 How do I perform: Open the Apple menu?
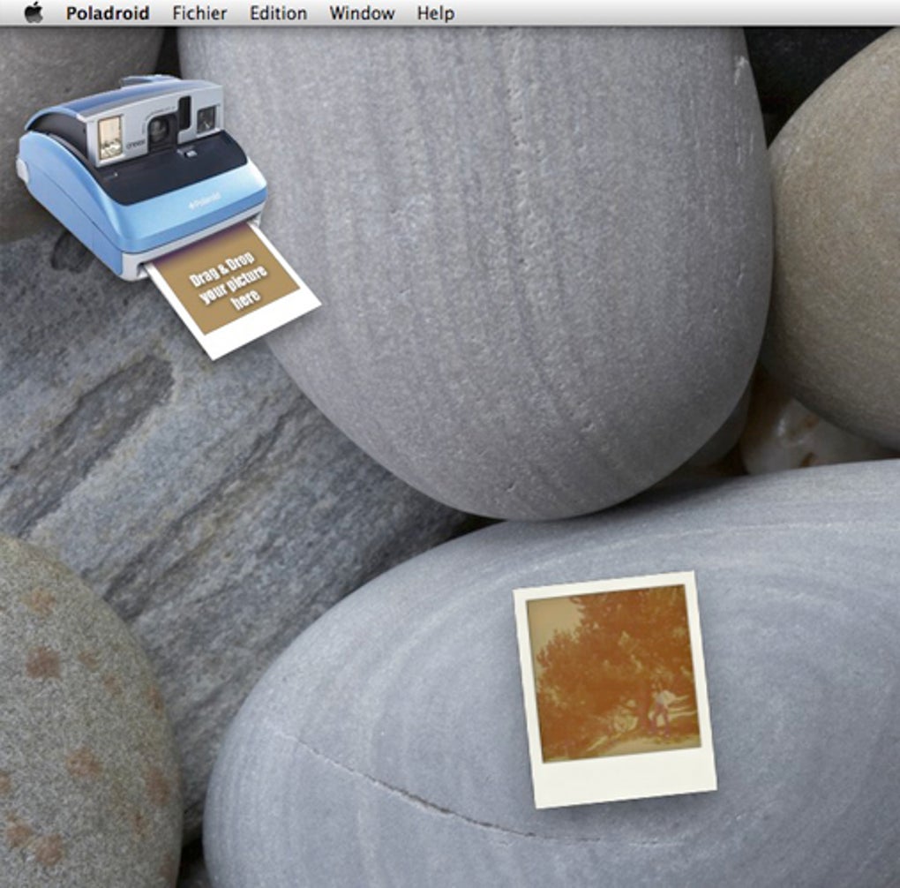[x=34, y=12]
